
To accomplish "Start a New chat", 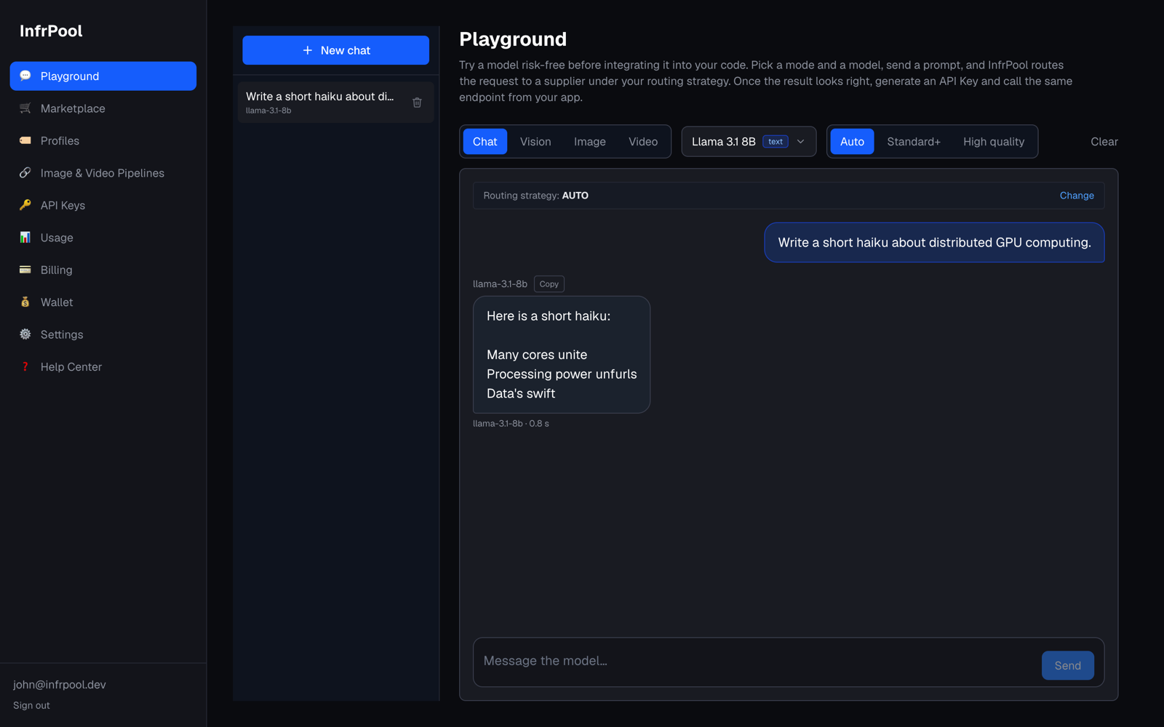I will pyautogui.click(x=335, y=50).
